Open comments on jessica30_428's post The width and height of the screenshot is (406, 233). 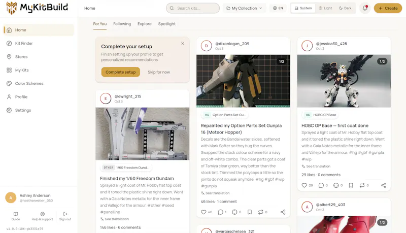321,185
